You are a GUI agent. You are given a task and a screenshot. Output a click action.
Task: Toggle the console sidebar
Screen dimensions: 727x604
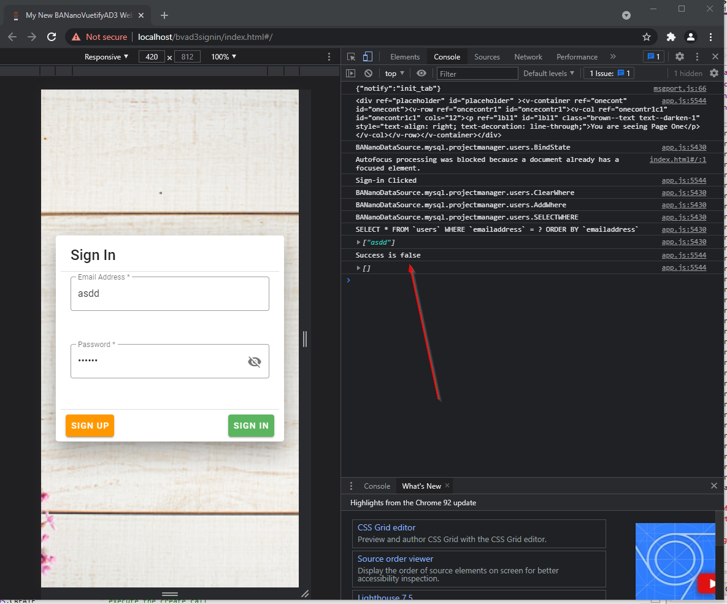point(350,73)
